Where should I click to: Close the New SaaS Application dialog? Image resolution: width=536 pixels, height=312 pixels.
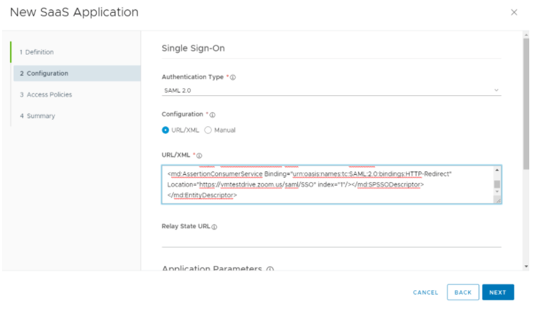[x=514, y=12]
